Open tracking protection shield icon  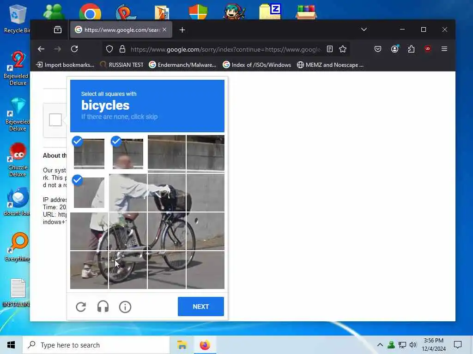click(x=109, y=49)
